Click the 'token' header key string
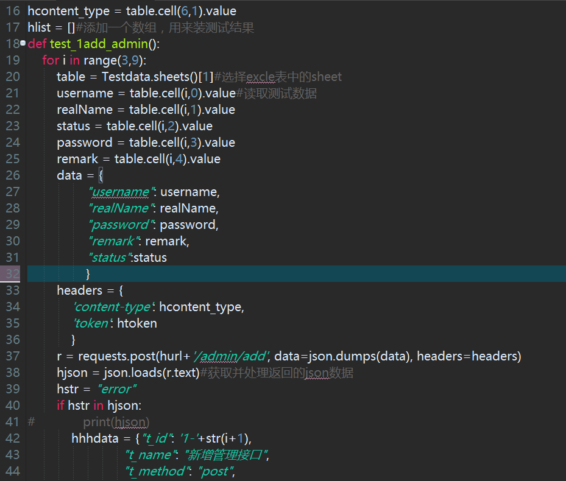Screen dimensions: 566x481 [93, 323]
